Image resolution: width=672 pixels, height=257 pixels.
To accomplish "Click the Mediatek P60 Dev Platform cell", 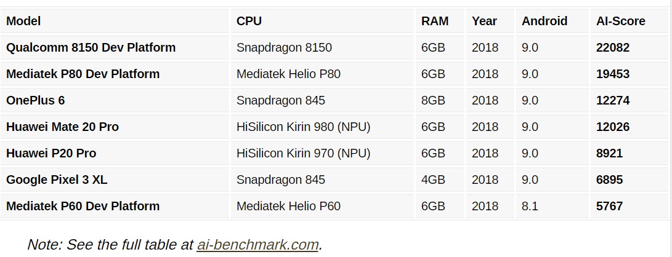I will (83, 206).
